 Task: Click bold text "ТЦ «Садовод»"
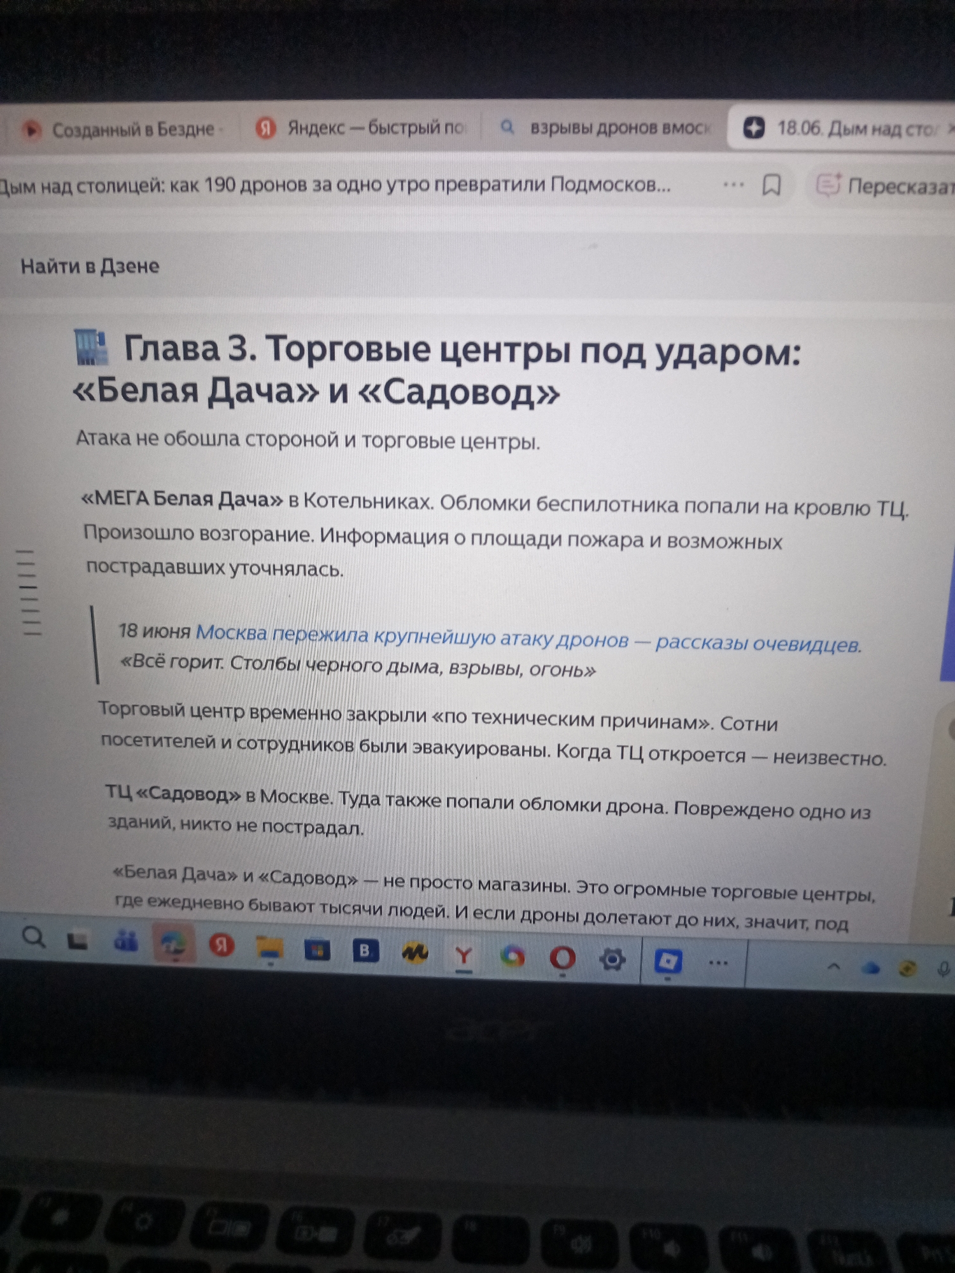click(x=173, y=794)
